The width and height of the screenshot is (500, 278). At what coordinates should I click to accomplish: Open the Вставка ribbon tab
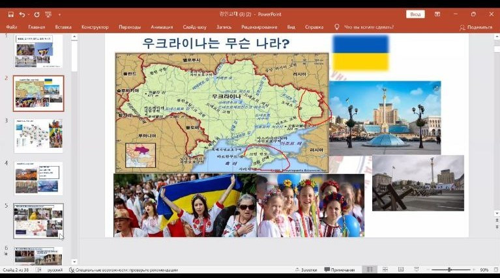pyautogui.click(x=63, y=27)
